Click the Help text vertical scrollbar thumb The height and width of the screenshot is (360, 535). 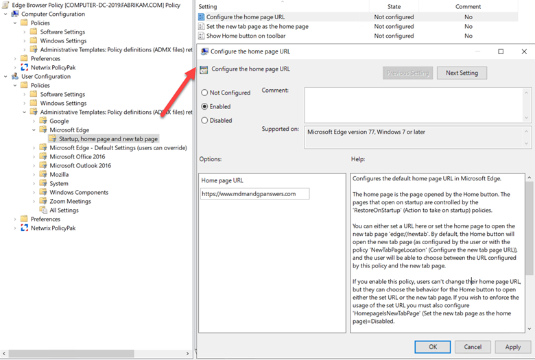coord(530,228)
